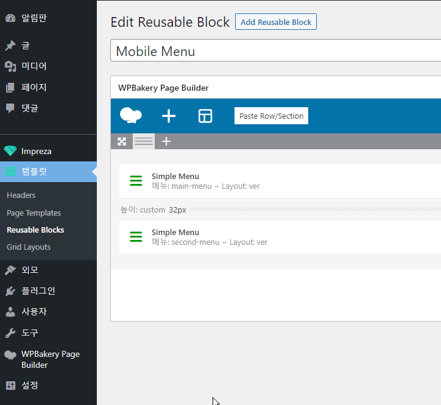441x405 pixels.
Task: Click the WPBakery logo in the builder toolbar
Action: pos(131,116)
